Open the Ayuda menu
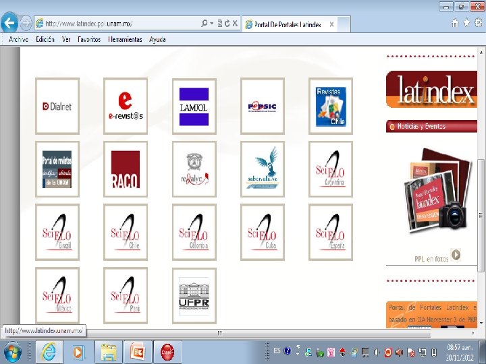The image size is (486, 364). 157,39
